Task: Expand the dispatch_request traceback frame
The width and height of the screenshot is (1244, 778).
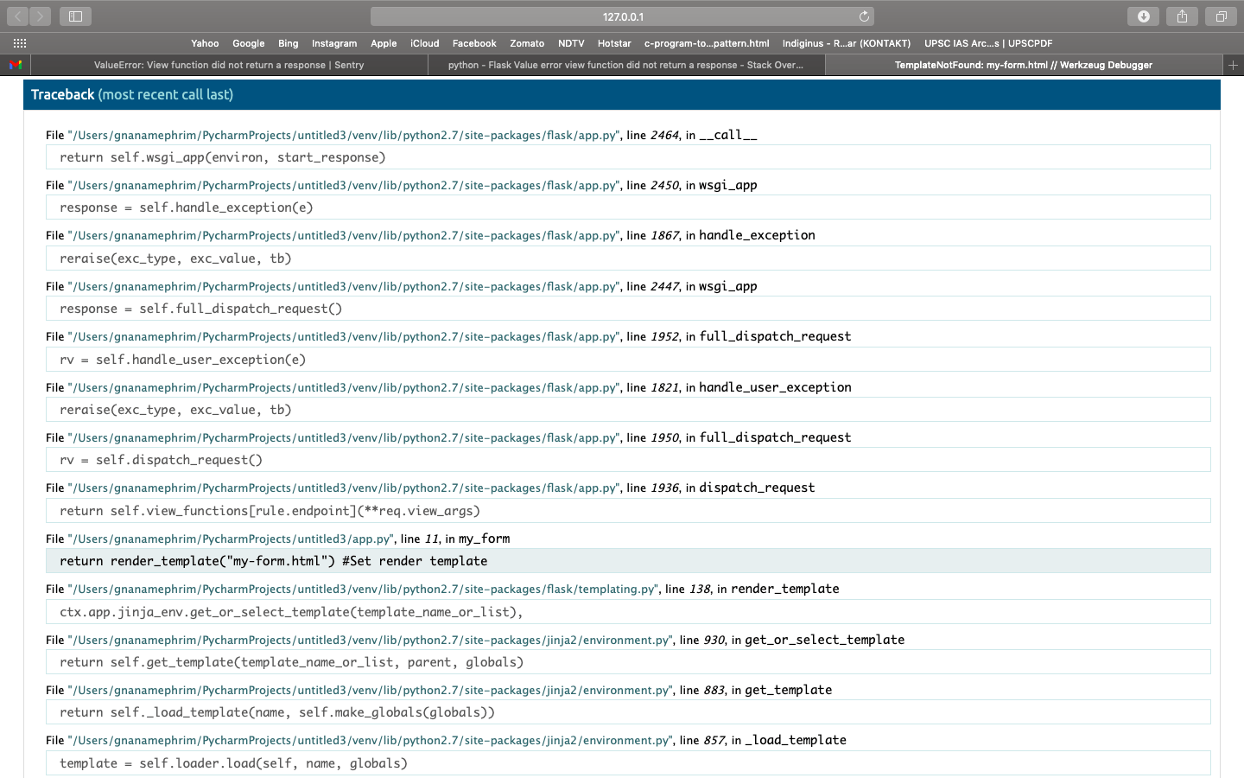Action: coord(628,510)
